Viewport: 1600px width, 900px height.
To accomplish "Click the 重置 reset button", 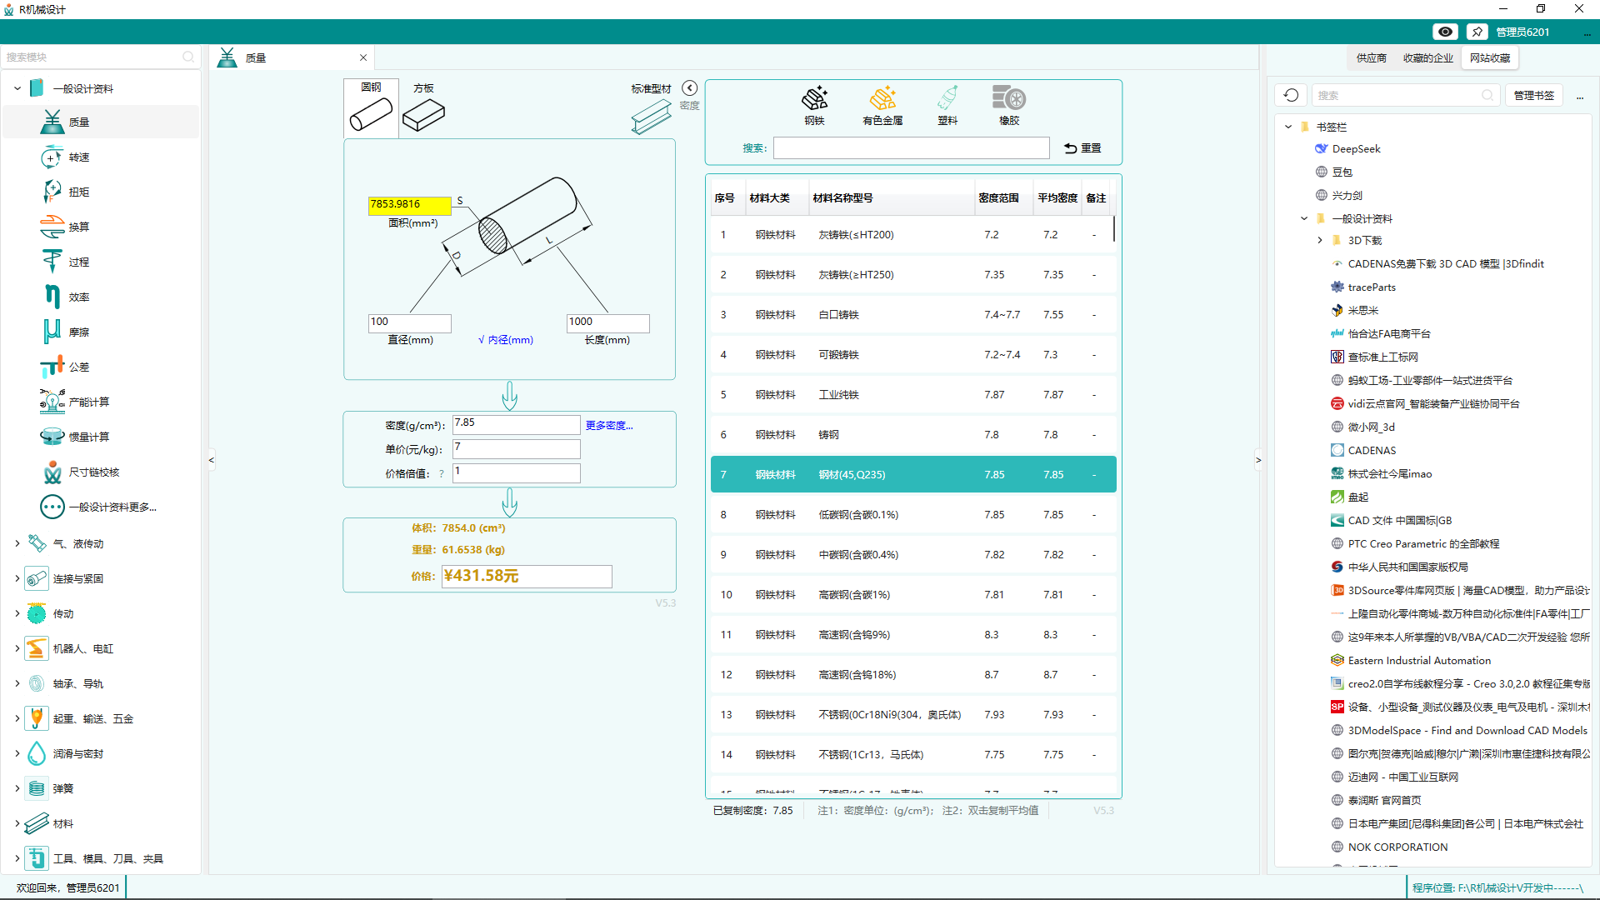I will tap(1082, 148).
